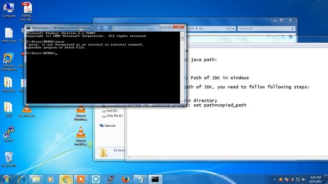
Task: Open the Explorer address bar history dropdown
Action: click(x=228, y=29)
